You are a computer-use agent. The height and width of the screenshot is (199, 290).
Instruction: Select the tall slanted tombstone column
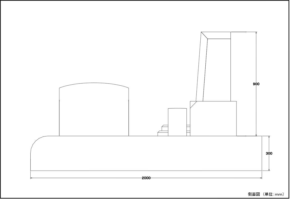pos(213,67)
